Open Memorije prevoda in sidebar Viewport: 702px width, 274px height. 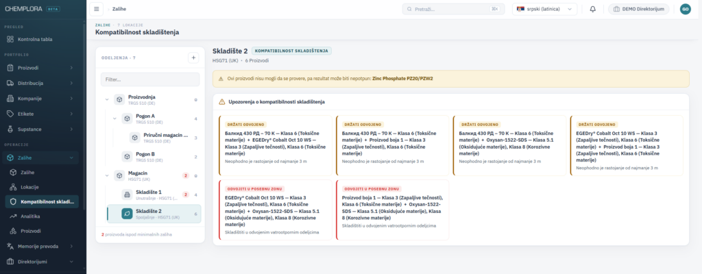click(40, 246)
